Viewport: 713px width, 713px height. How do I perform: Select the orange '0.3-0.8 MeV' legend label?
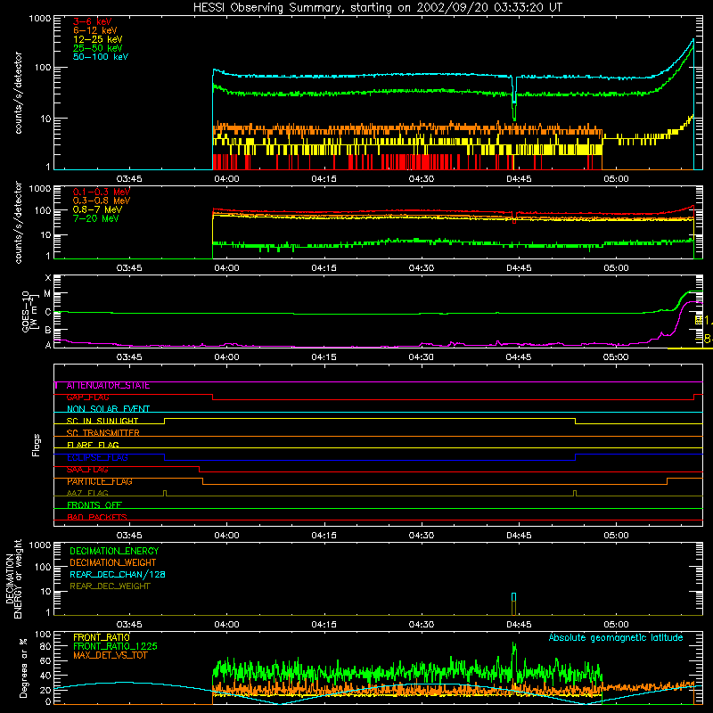point(102,201)
